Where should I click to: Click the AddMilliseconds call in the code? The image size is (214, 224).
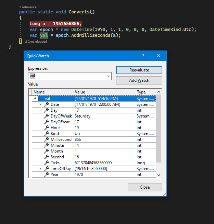point(91,35)
